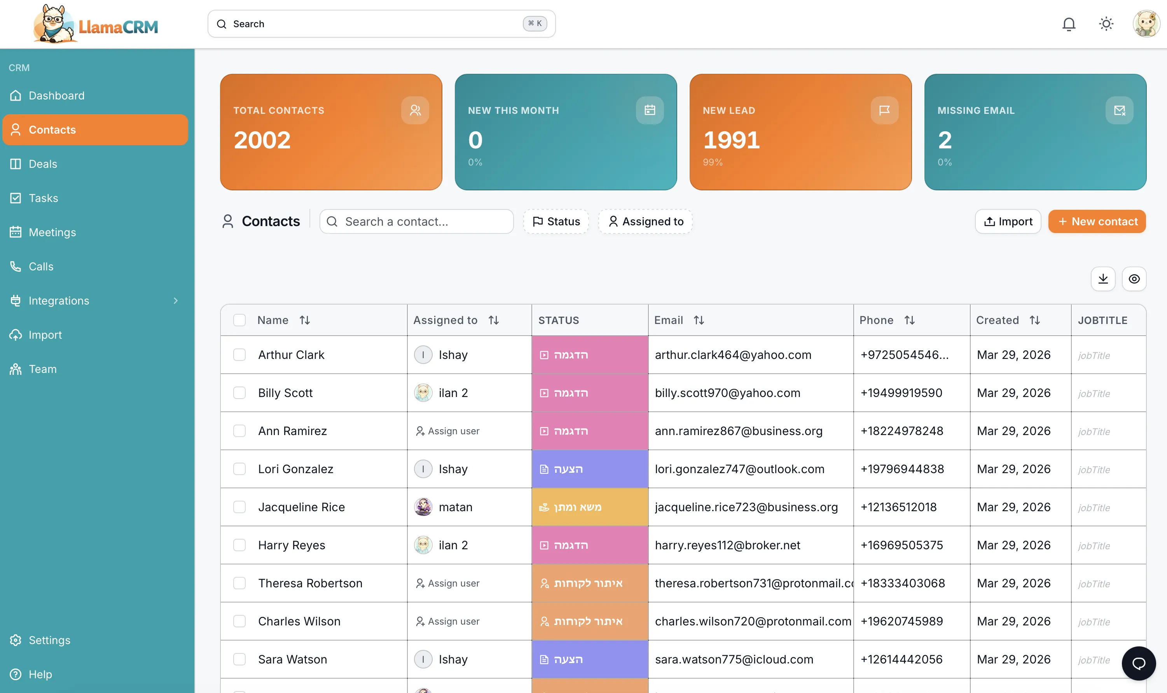Screen dimensions: 1167x693
Task: Toggle light/dark theme with the sun icon
Action: coord(1106,23)
